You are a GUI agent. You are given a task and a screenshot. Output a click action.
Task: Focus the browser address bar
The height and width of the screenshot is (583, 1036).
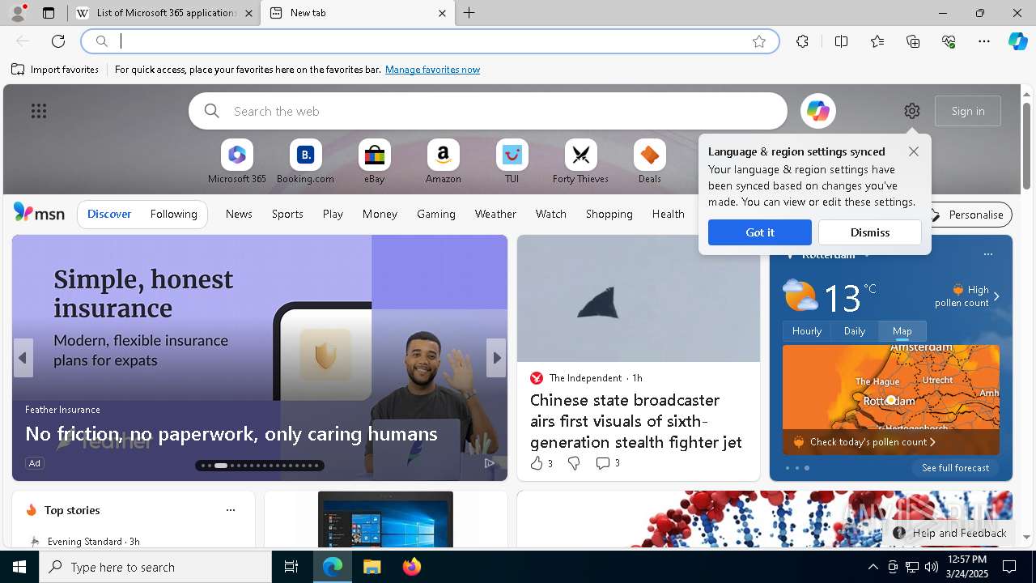pyautogui.click(x=430, y=41)
